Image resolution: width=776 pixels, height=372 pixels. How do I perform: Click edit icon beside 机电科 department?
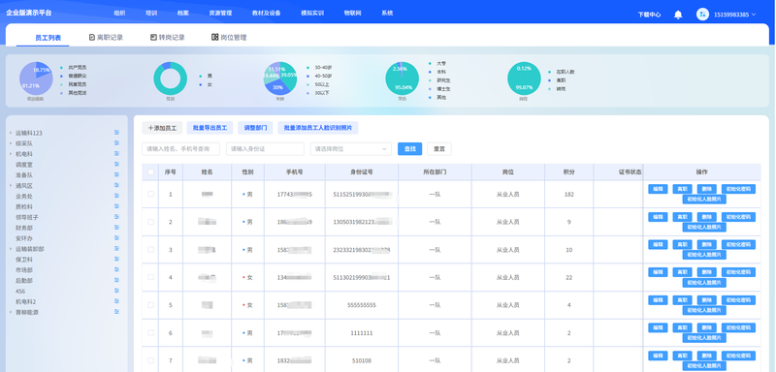tap(116, 154)
